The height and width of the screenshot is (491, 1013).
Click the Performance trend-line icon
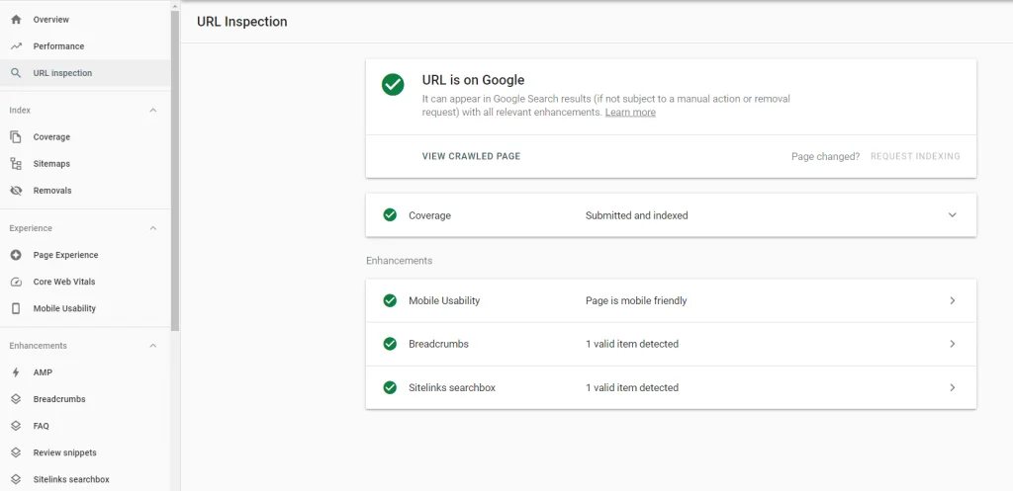click(16, 46)
